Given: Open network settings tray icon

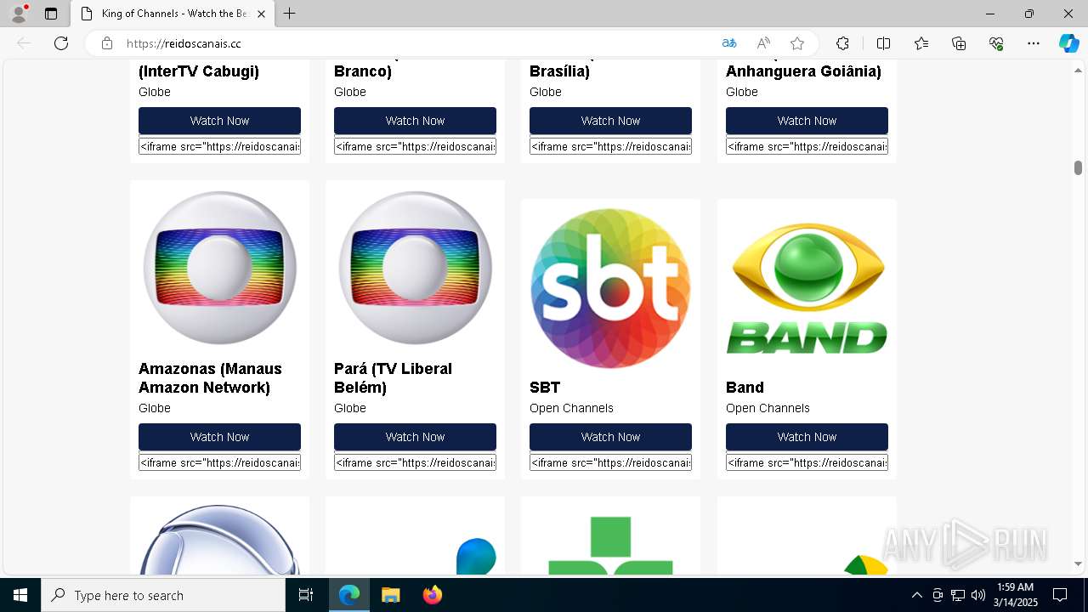Looking at the screenshot, I should pyautogui.click(x=958, y=595).
